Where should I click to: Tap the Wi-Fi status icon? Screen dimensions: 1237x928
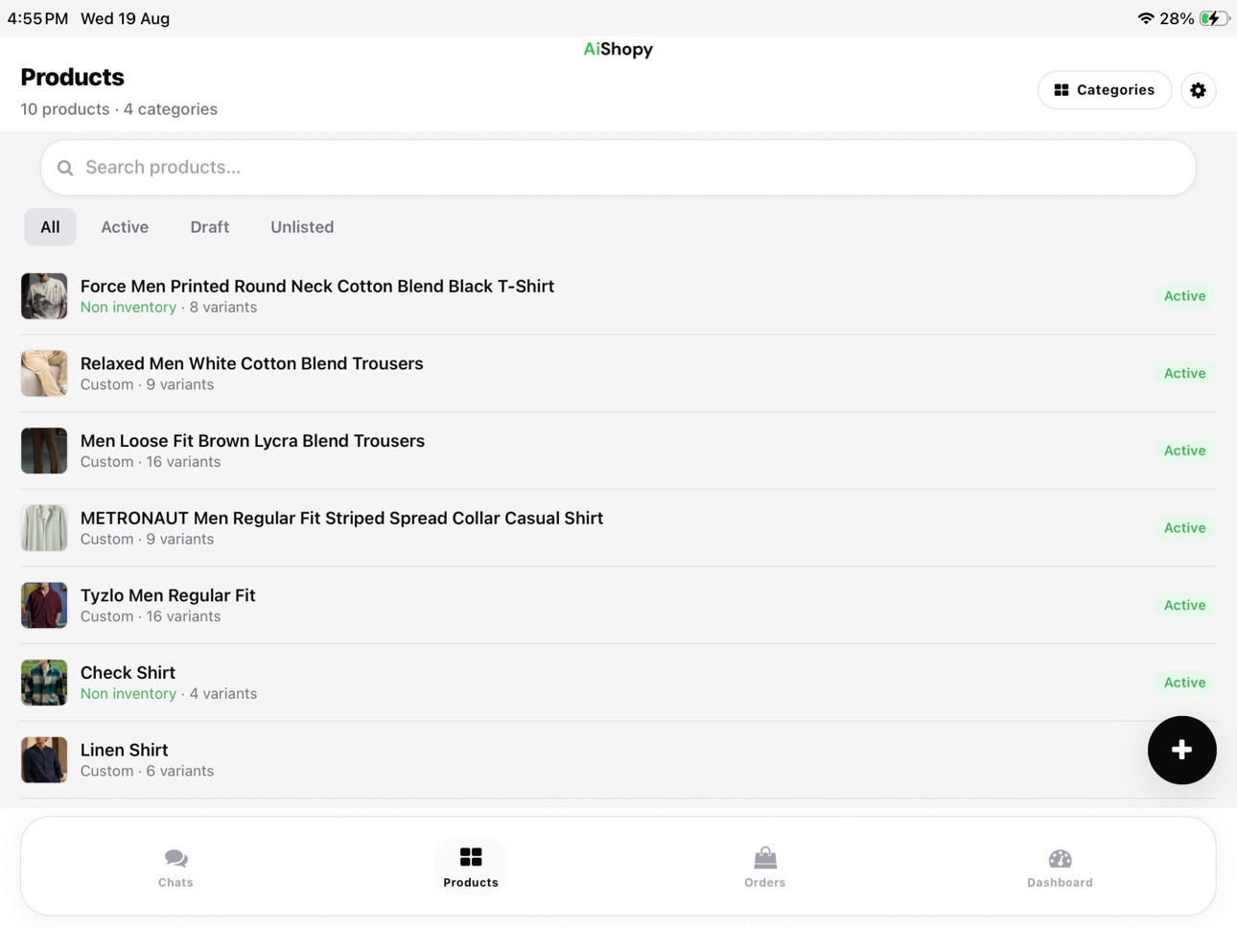click(x=1145, y=18)
